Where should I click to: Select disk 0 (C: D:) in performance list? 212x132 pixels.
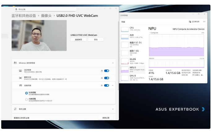(x=133, y=45)
